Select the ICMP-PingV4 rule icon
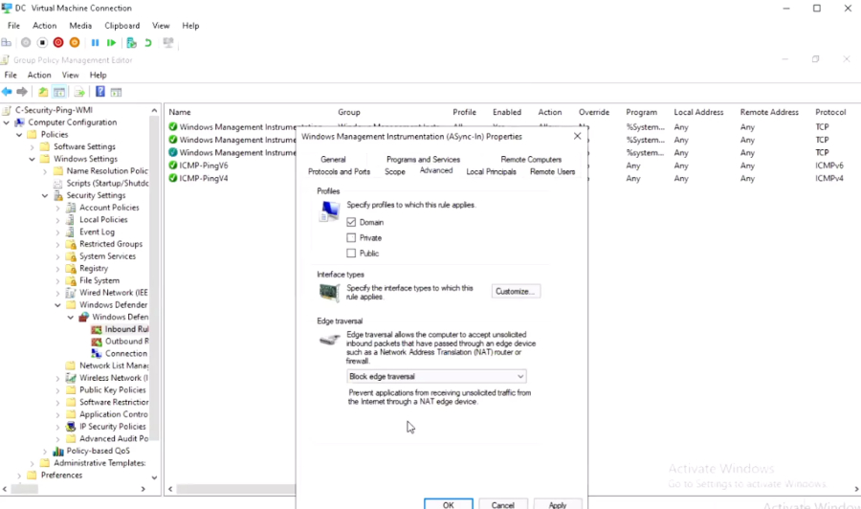Screen dimensions: 861x509 173,179
